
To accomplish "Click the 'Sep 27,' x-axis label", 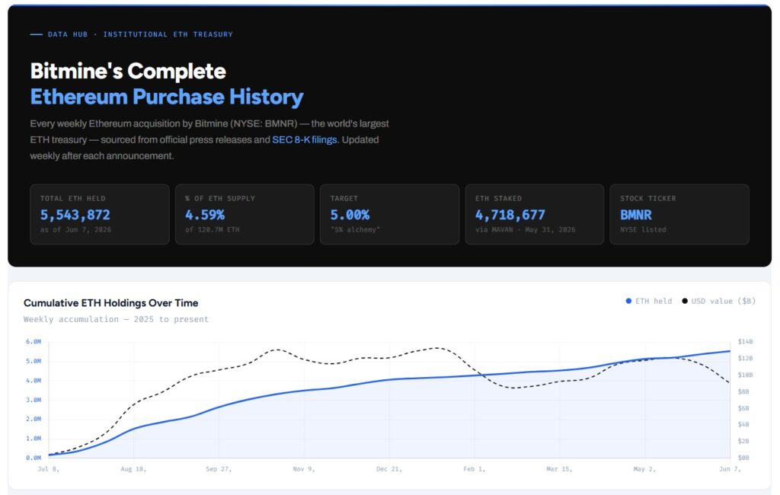I will coord(219,469).
